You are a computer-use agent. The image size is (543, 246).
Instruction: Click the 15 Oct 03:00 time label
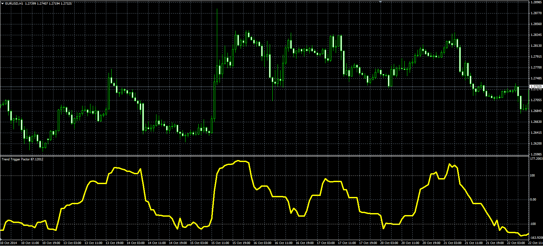[199, 243]
